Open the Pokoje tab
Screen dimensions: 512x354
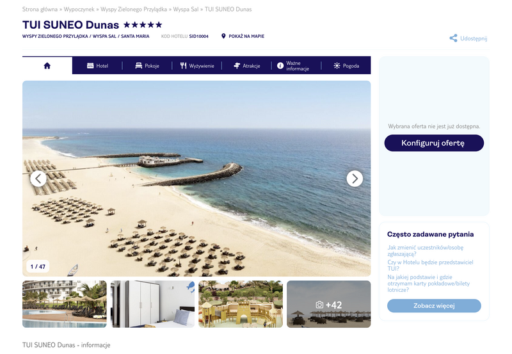click(147, 66)
